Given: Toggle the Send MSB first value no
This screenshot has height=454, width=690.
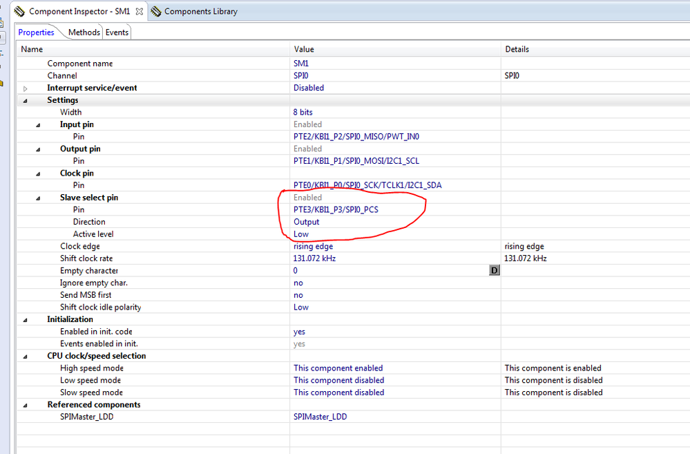Looking at the screenshot, I should pyautogui.click(x=298, y=295).
